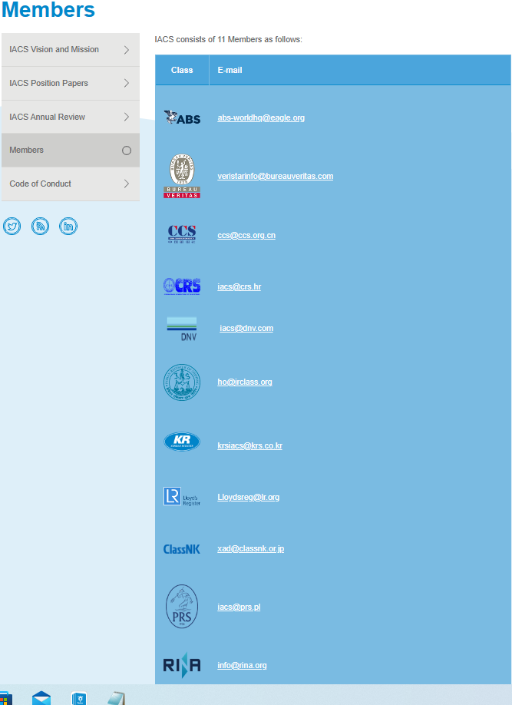This screenshot has width=512, height=705.
Task: Click the ho@irclass.org email link
Action: [x=245, y=382]
